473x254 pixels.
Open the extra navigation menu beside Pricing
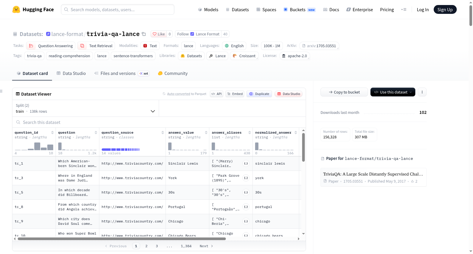404,9
